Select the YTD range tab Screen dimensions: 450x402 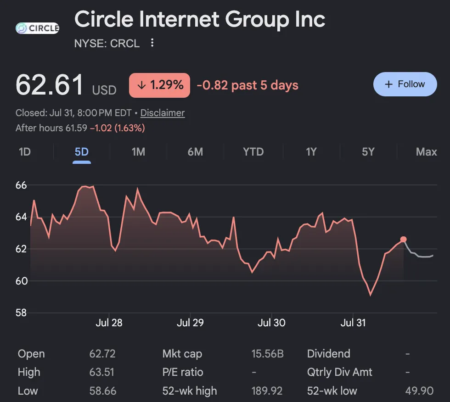[x=253, y=152]
